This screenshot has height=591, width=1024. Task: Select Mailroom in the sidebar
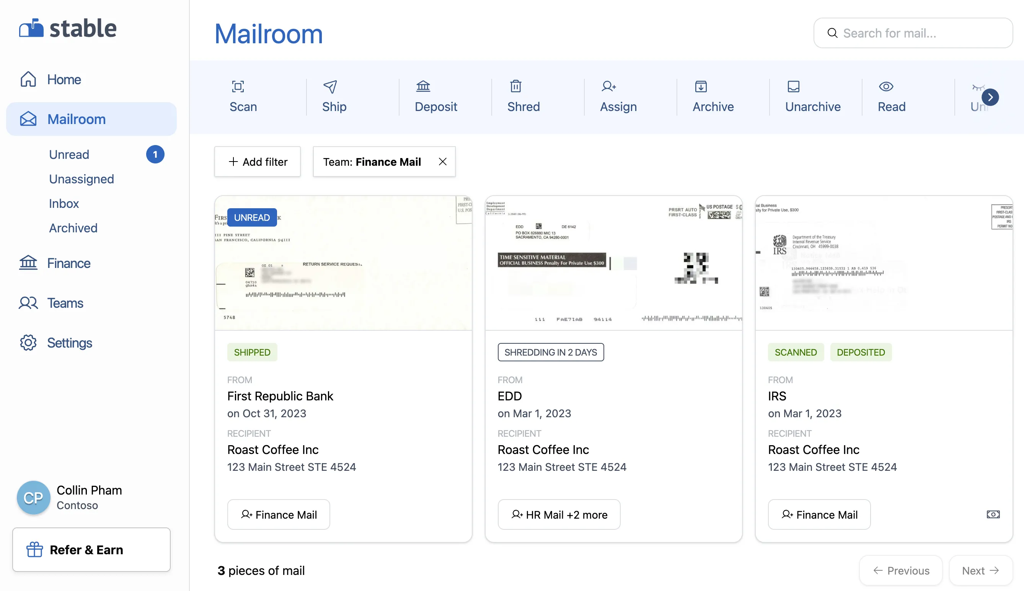[x=91, y=119]
